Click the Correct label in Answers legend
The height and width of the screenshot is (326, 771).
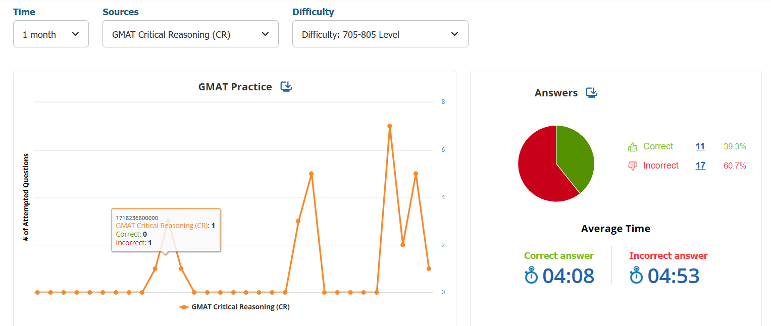pos(658,146)
